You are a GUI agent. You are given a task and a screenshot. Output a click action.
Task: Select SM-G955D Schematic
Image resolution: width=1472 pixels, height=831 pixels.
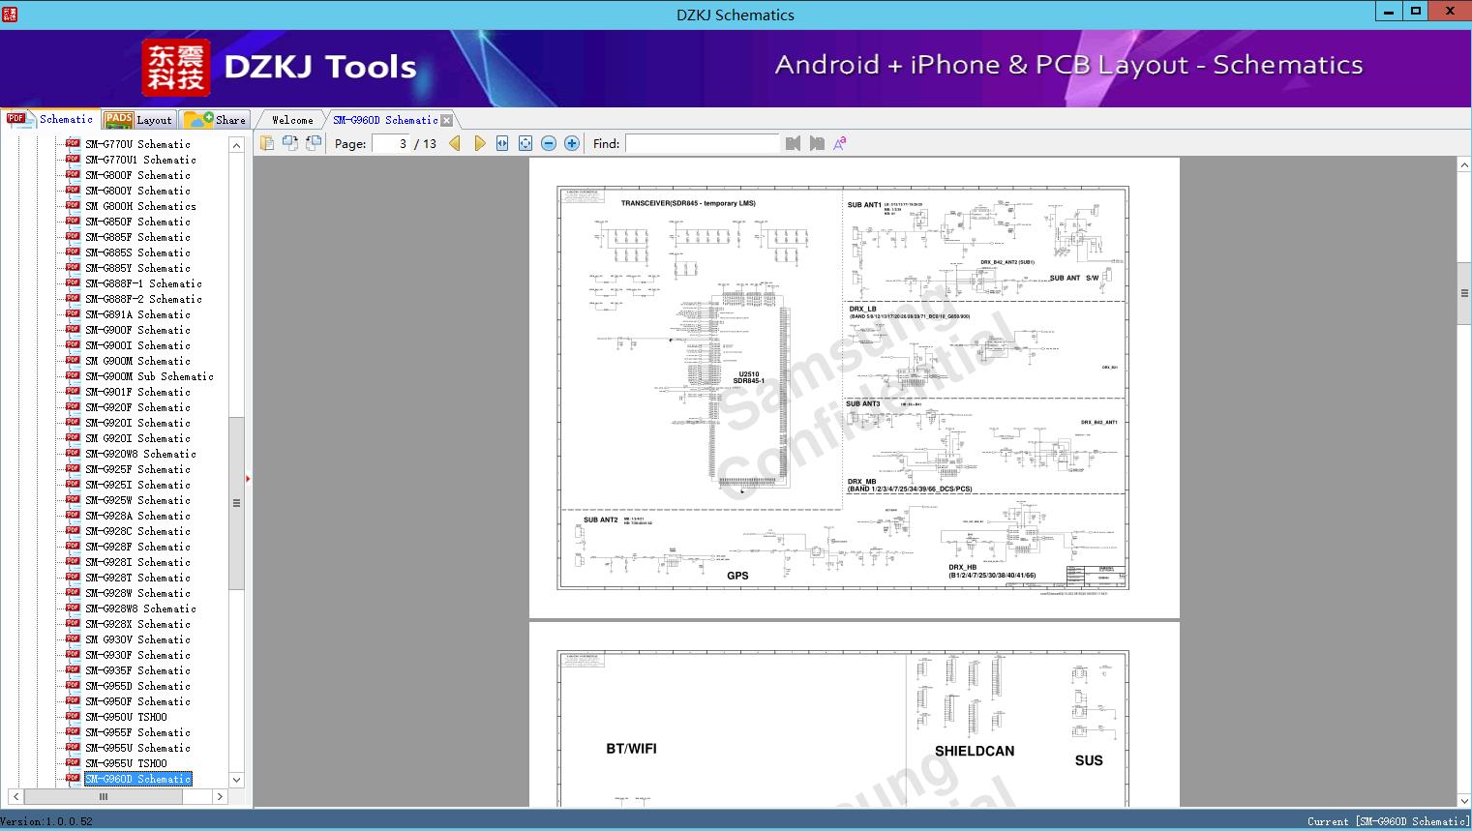pyautogui.click(x=137, y=686)
